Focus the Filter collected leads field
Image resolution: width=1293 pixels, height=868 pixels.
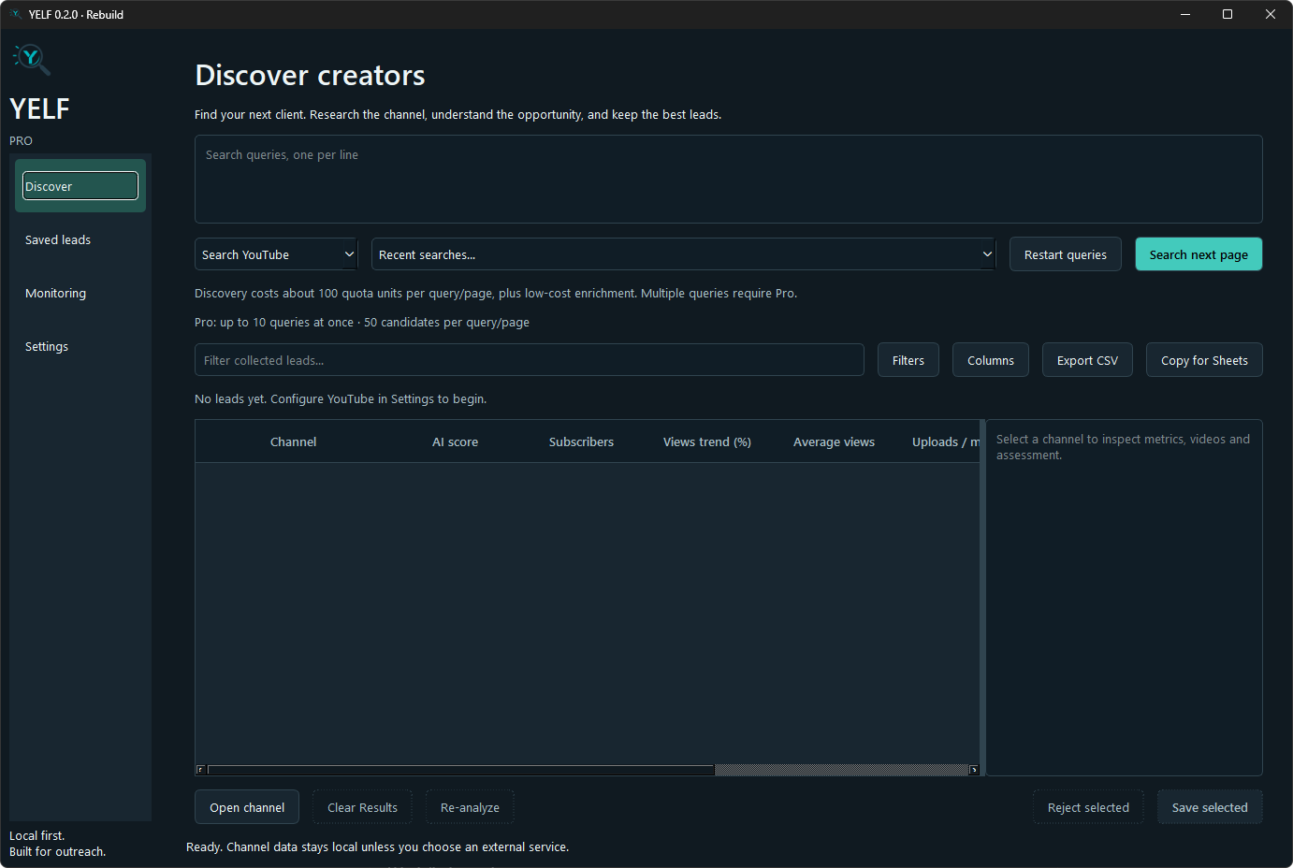click(x=529, y=360)
